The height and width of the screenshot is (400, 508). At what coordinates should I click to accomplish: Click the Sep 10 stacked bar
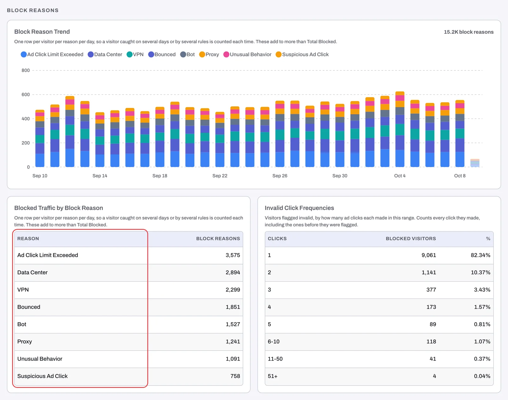click(x=40, y=138)
